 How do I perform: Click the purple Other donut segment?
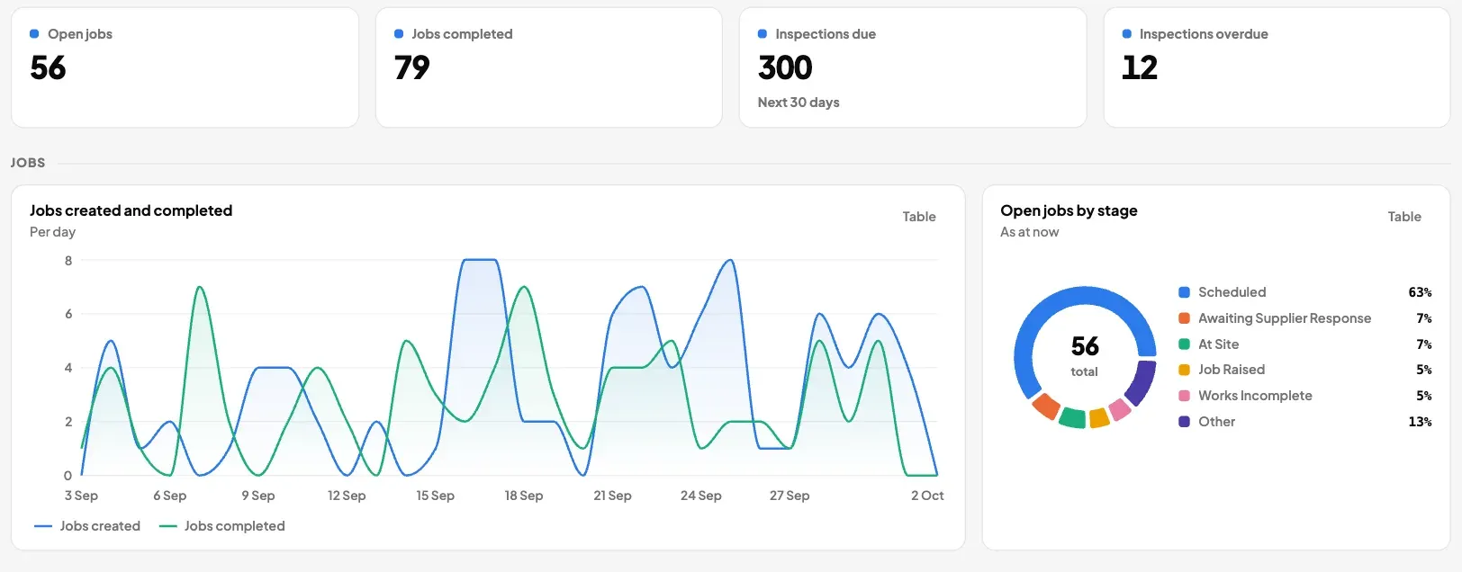tap(1141, 382)
